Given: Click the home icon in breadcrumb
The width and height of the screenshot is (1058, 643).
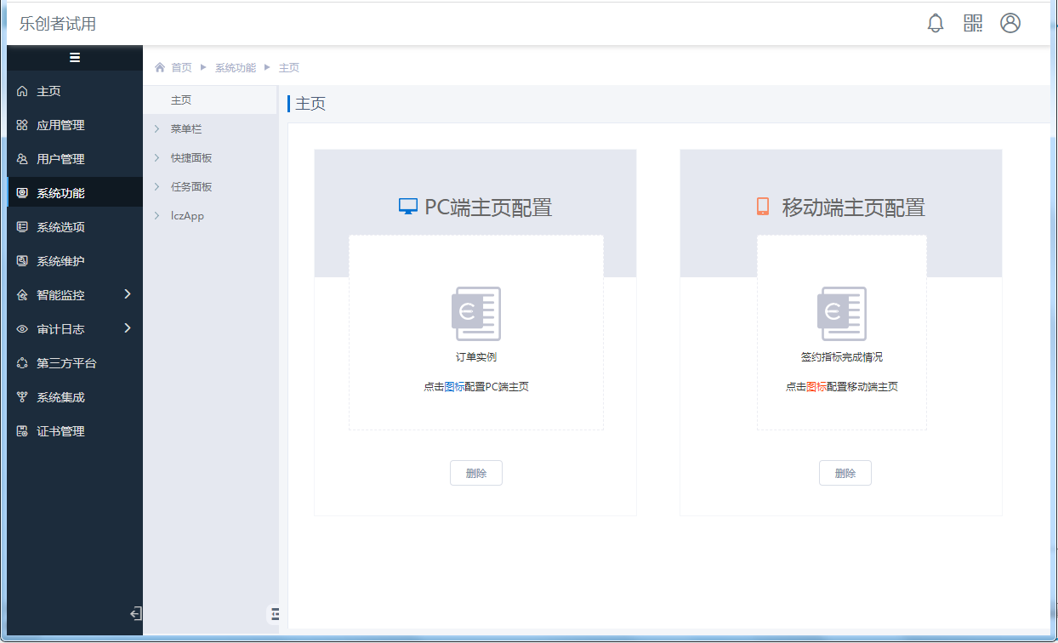Looking at the screenshot, I should point(160,67).
